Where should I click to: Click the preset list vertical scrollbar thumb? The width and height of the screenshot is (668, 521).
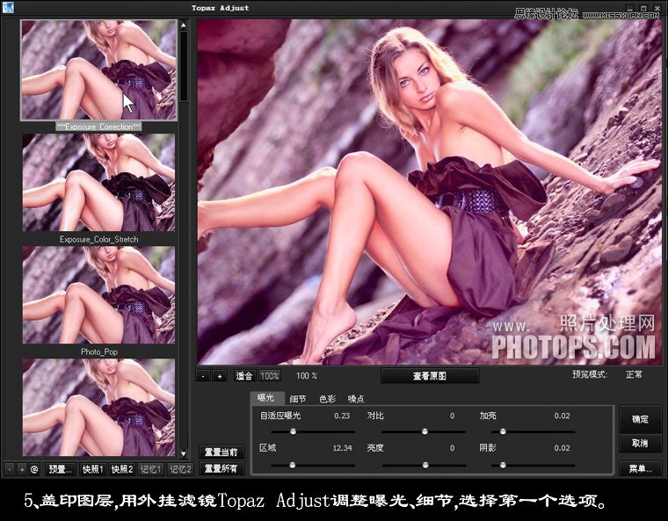[x=184, y=66]
